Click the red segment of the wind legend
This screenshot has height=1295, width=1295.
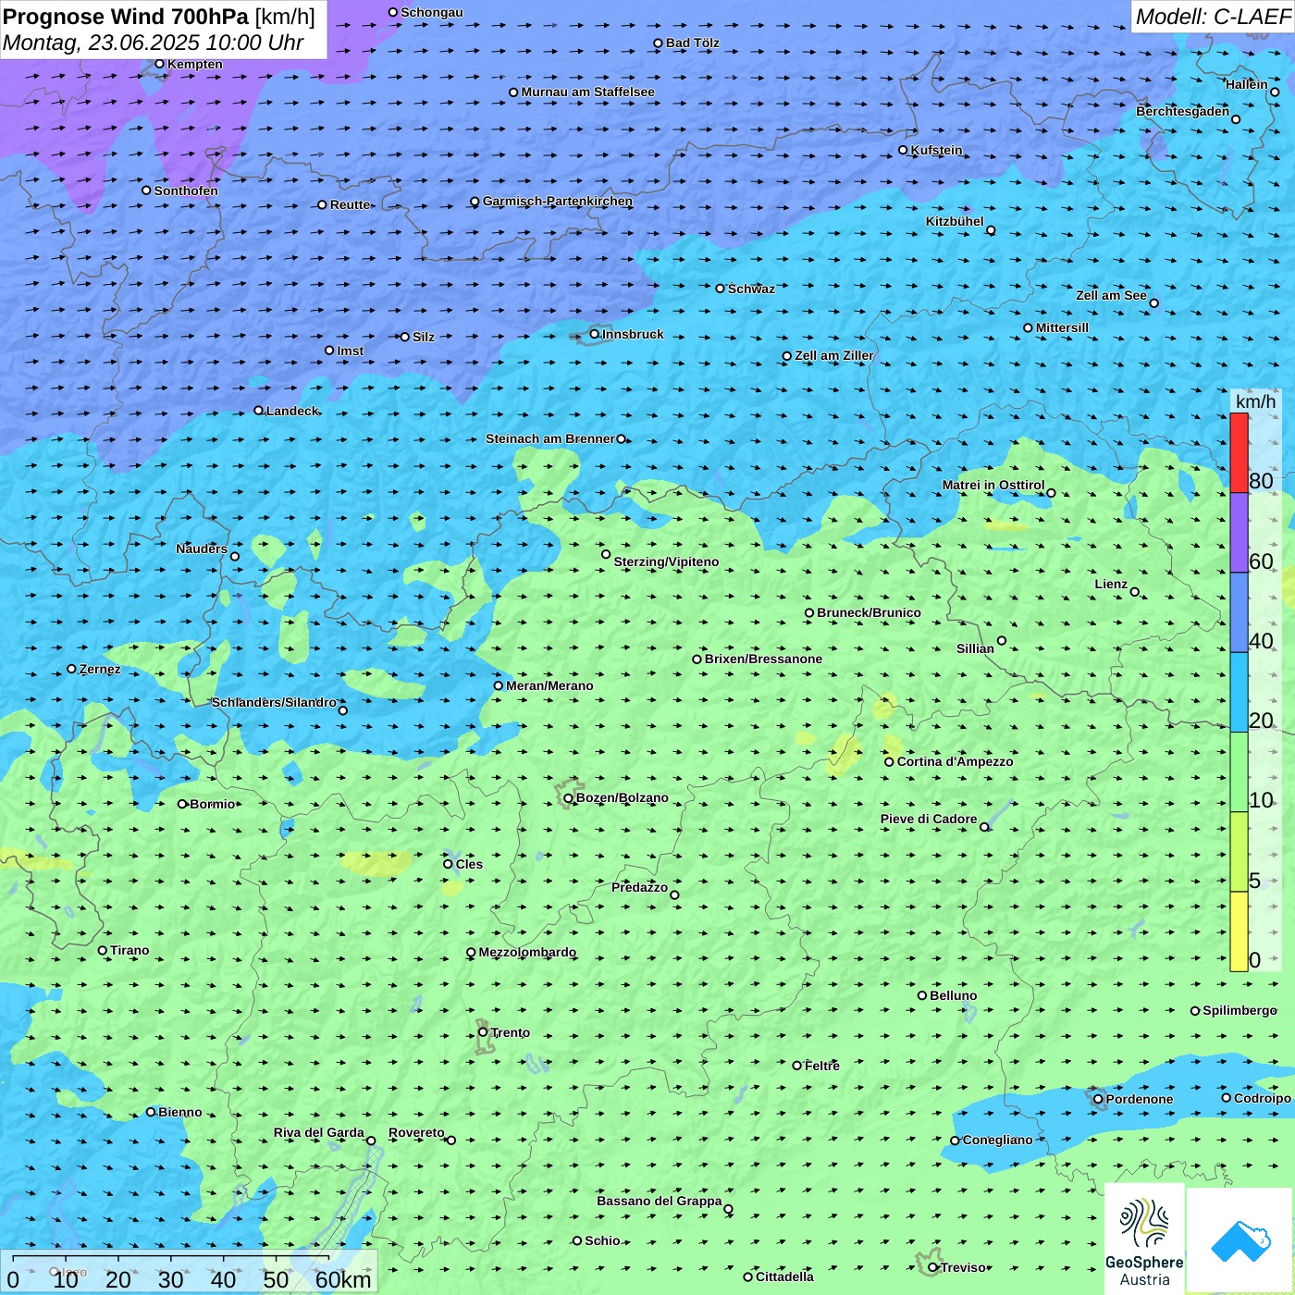point(1239,452)
